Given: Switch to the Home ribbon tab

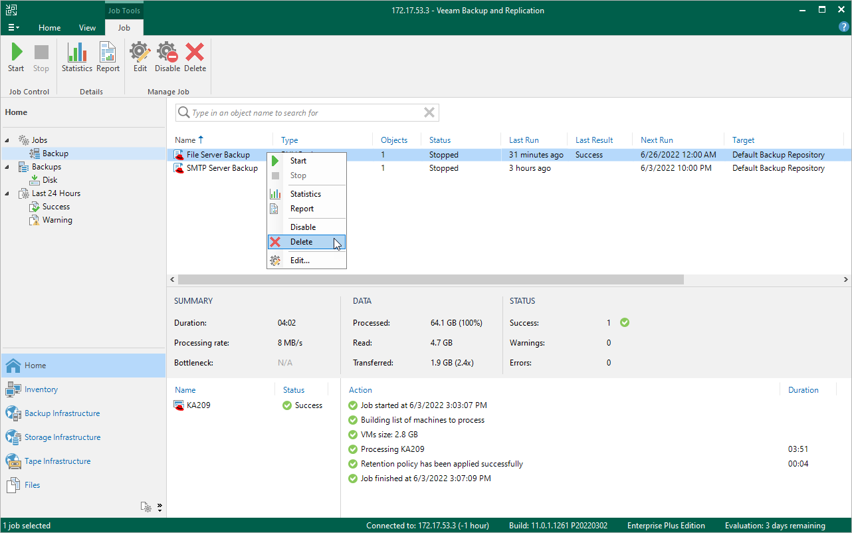Looking at the screenshot, I should click(50, 28).
